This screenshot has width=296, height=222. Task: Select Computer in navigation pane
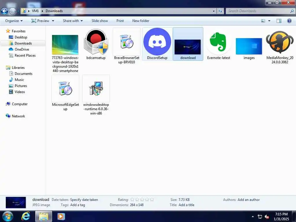click(17, 104)
